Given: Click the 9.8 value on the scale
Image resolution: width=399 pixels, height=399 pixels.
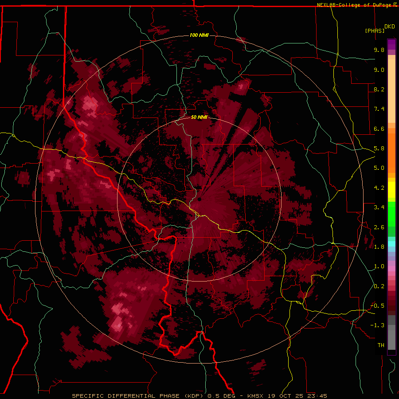Looking at the screenshot, I should pyautogui.click(x=379, y=50).
